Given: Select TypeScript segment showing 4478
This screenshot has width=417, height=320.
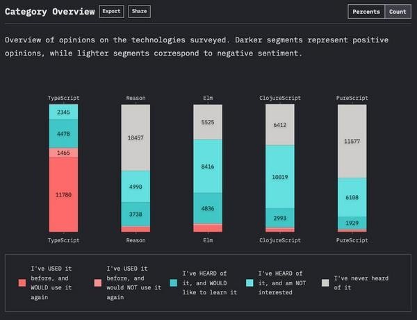Looking at the screenshot, I should [63, 133].
